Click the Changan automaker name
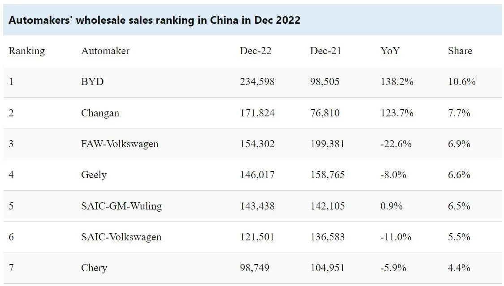 pos(100,113)
